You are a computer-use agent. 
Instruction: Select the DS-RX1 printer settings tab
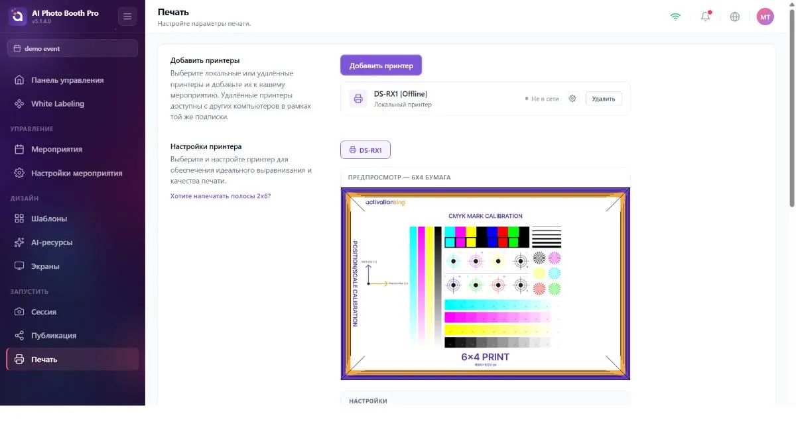point(365,150)
